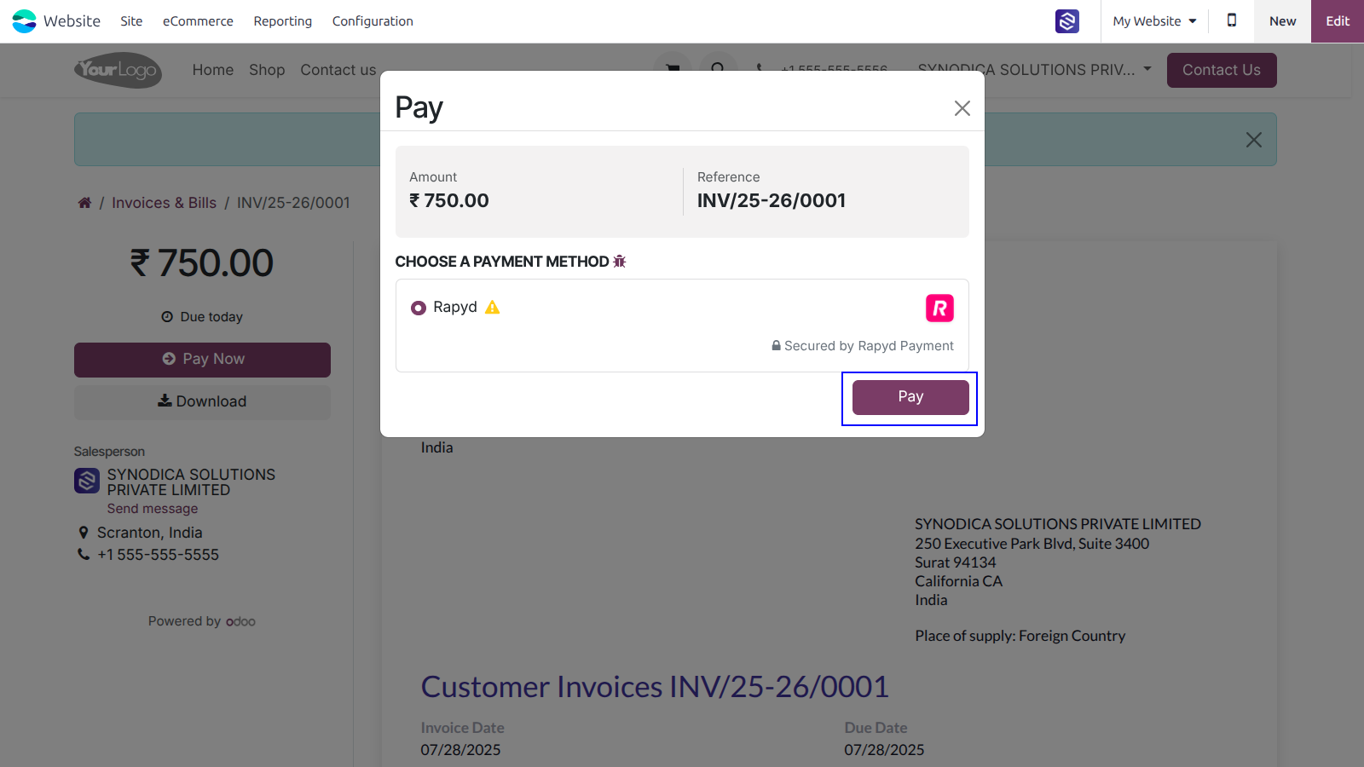Viewport: 1364px width, 767px height.
Task: Click the home breadcrumb icon
Action: (84, 203)
